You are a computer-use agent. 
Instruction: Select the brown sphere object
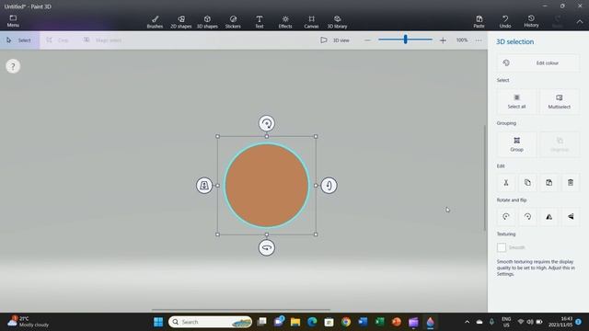267,186
